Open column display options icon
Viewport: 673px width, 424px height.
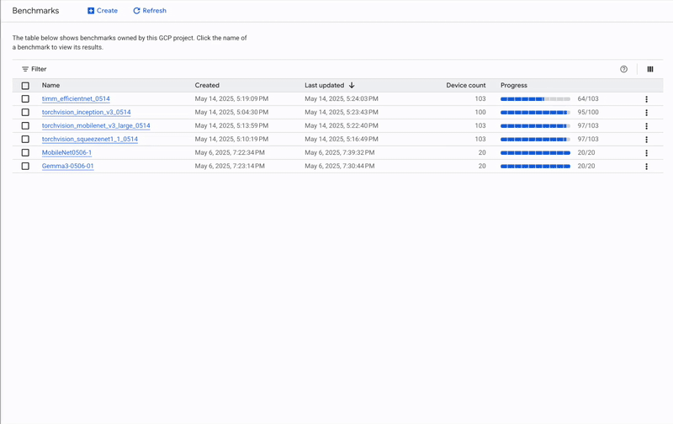tap(649, 69)
